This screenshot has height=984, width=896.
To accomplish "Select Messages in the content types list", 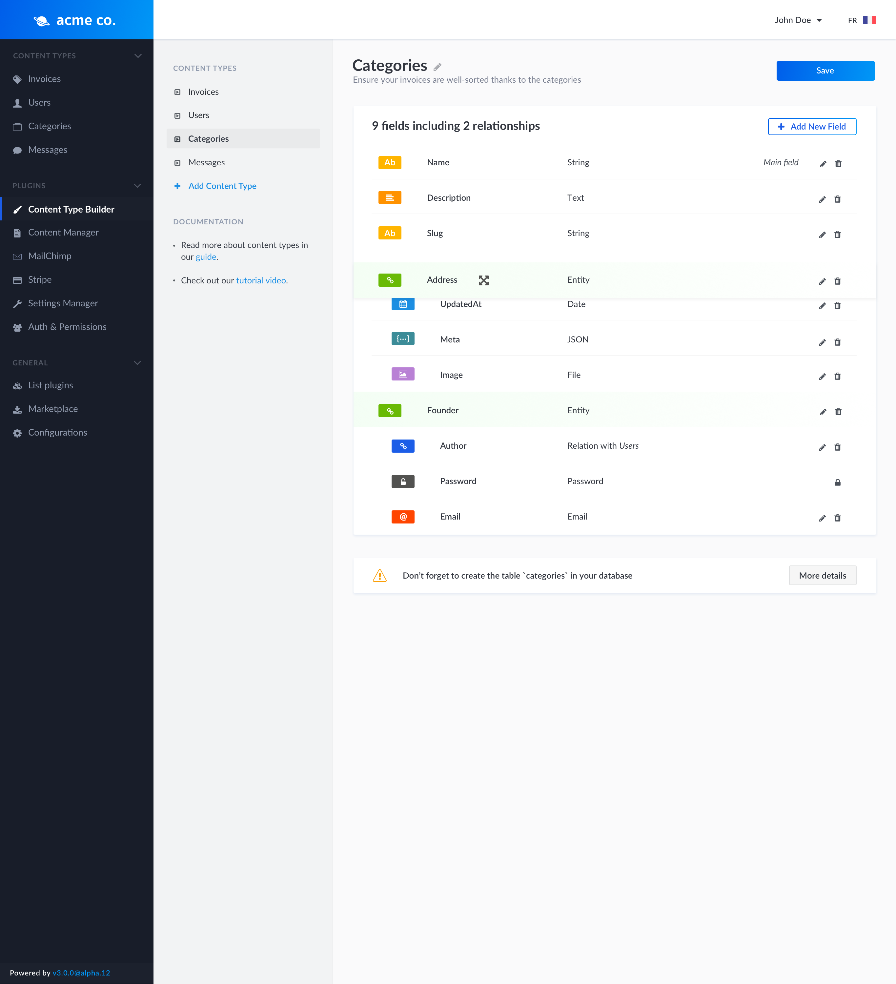I will 206,162.
